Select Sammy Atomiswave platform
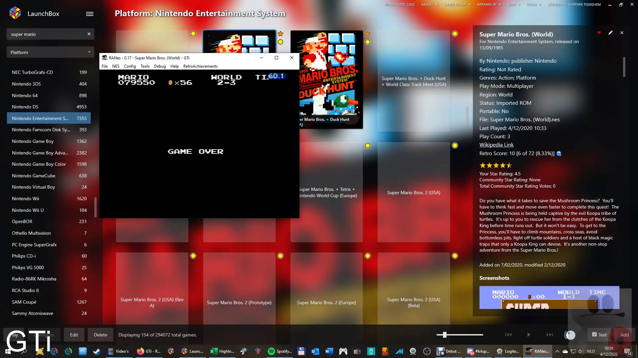Screen dimensions: 638x358 click(49, 313)
